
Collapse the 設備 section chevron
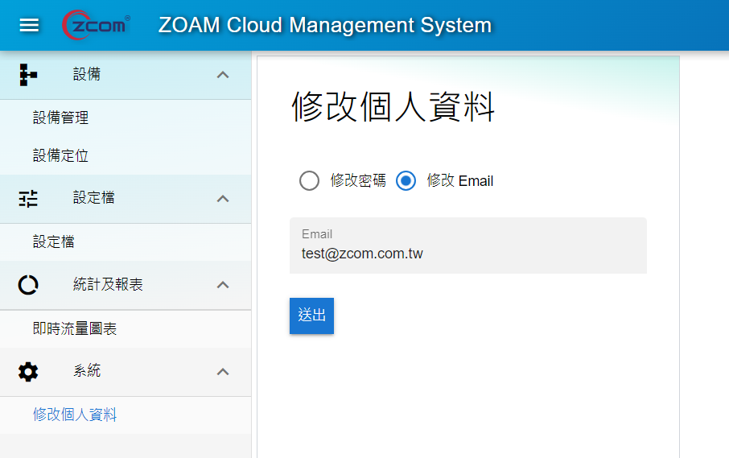click(223, 75)
